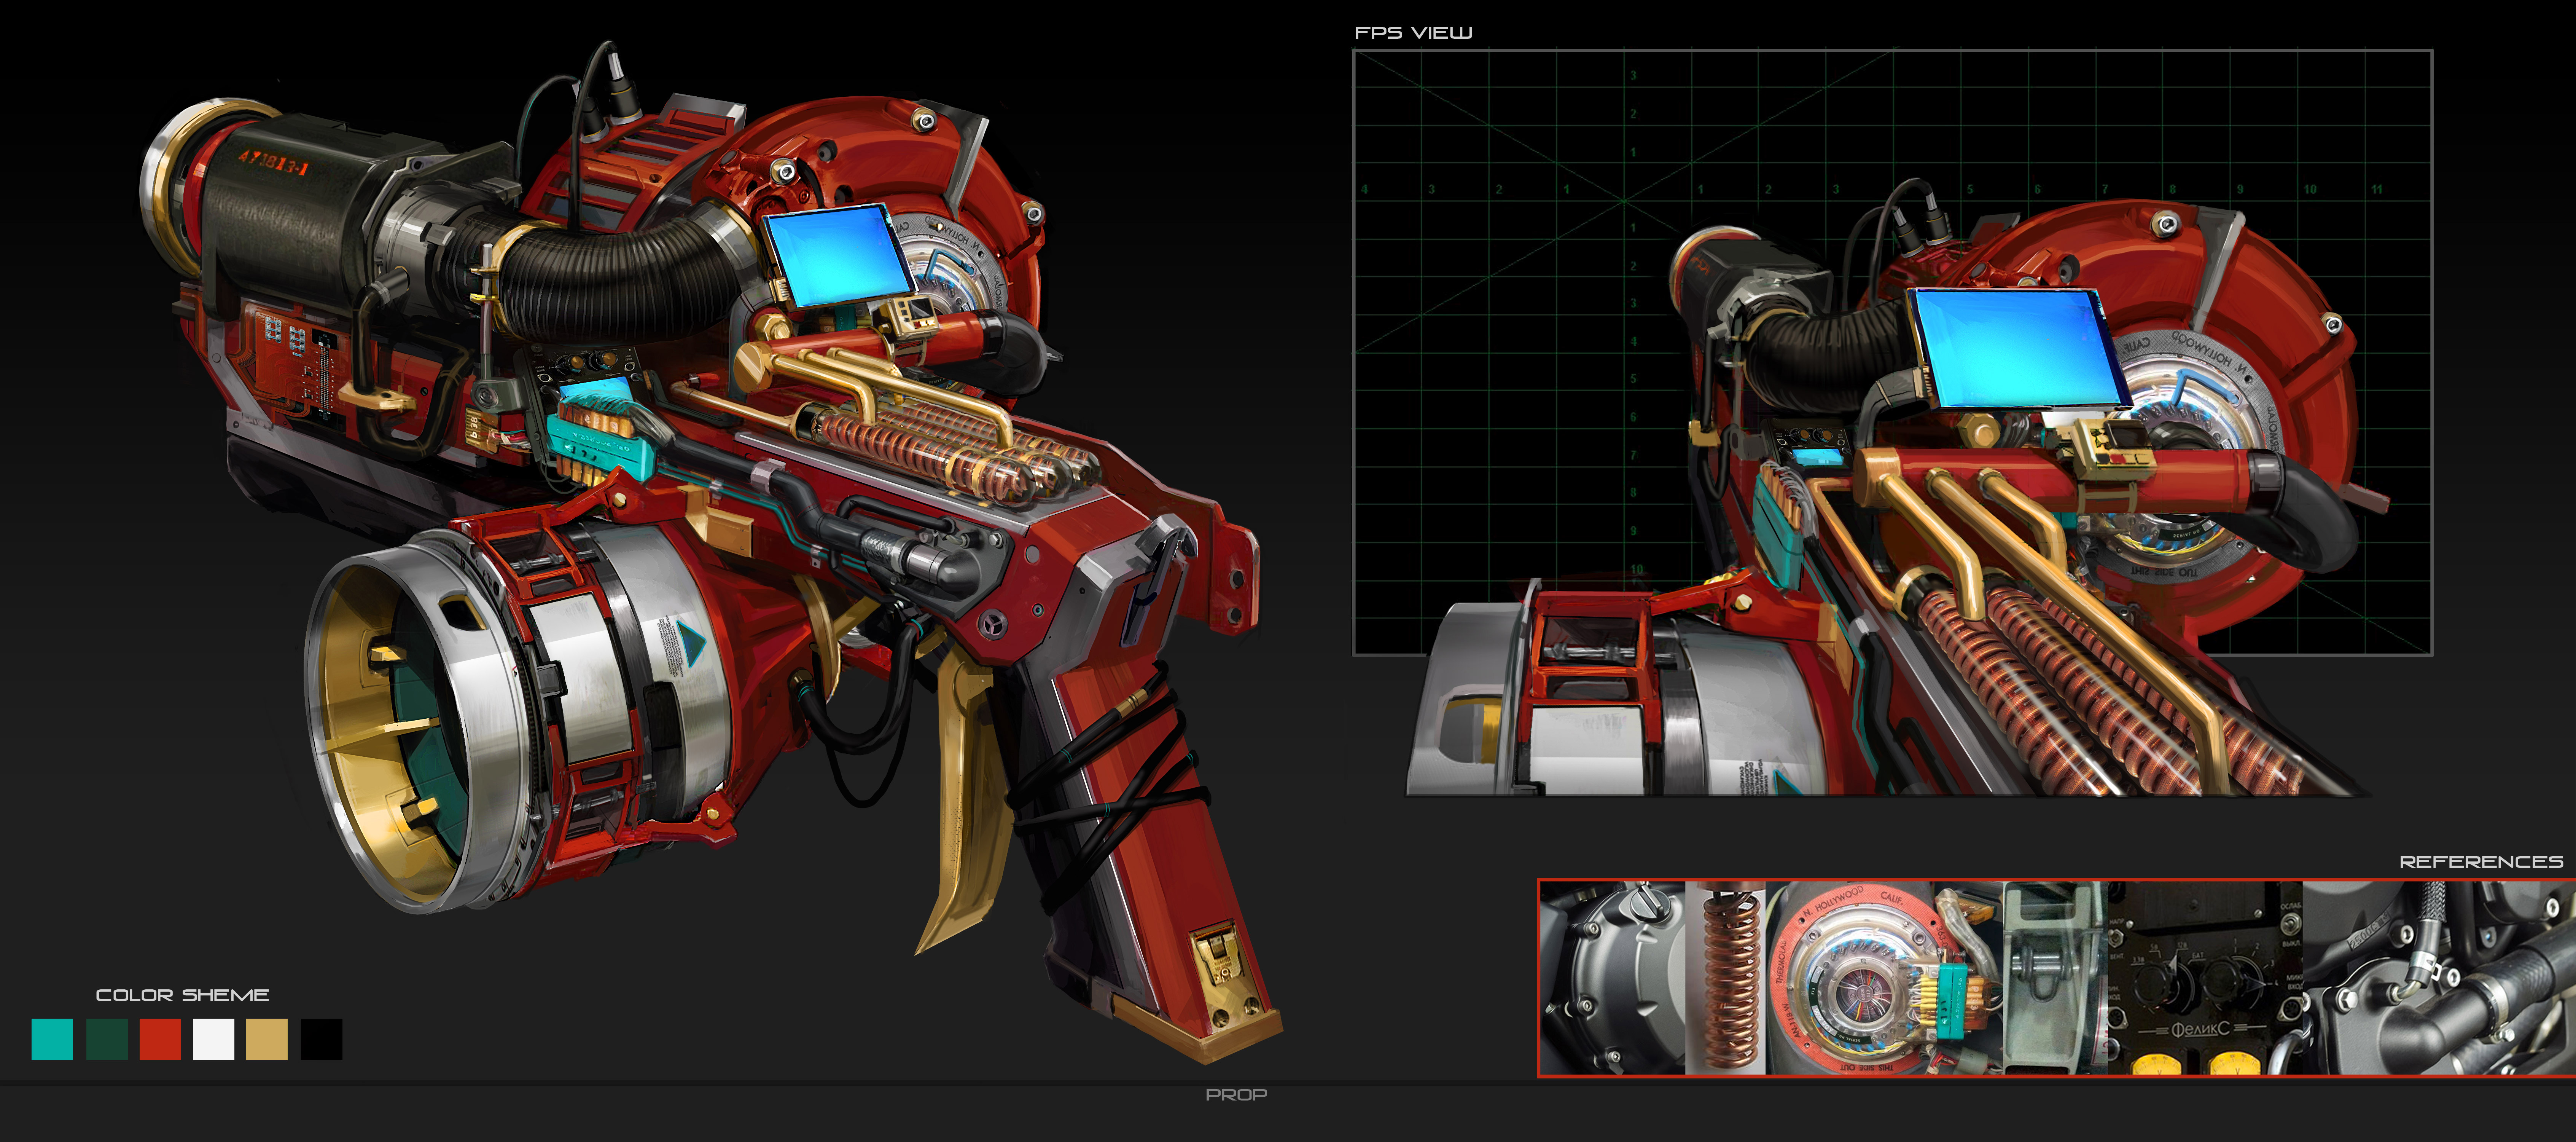This screenshot has height=1142, width=2576.
Task: Open the ФеликС control panel reference image
Action: [x=2205, y=978]
